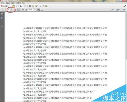Toggle the attachments paperclip panel
The height and width of the screenshot is (102, 127).
pyautogui.click(x=2, y=22)
